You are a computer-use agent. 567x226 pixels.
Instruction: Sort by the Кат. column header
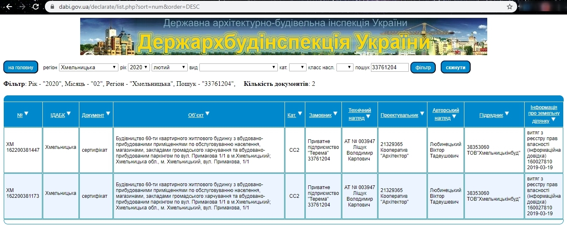pyautogui.click(x=292, y=115)
